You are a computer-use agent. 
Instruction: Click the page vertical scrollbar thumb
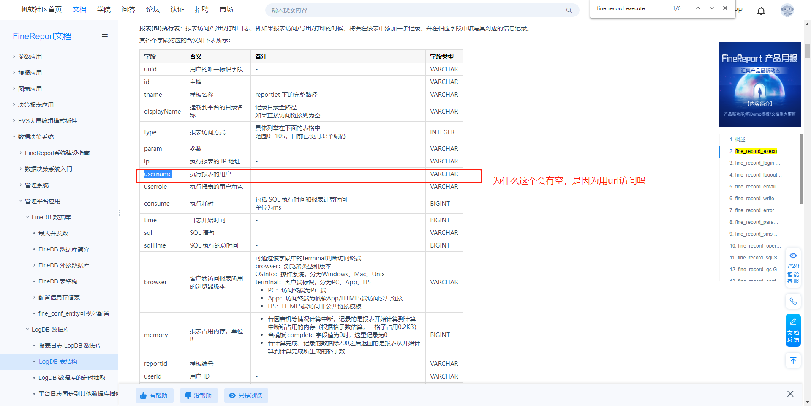coord(807,51)
